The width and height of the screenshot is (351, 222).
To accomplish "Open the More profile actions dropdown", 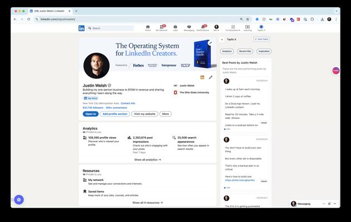I will pyautogui.click(x=165, y=114).
